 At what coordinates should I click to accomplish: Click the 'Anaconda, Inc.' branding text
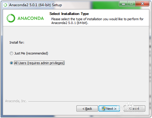point(16,101)
